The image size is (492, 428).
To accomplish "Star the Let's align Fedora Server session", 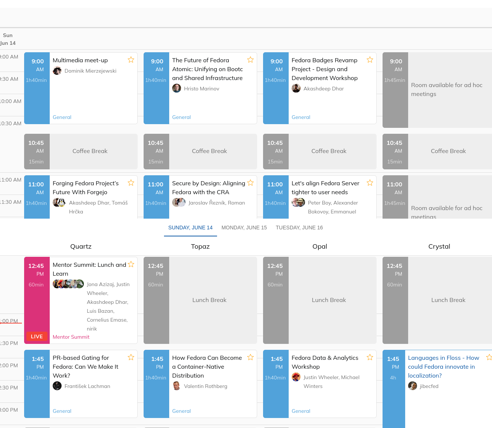I will click(x=370, y=183).
